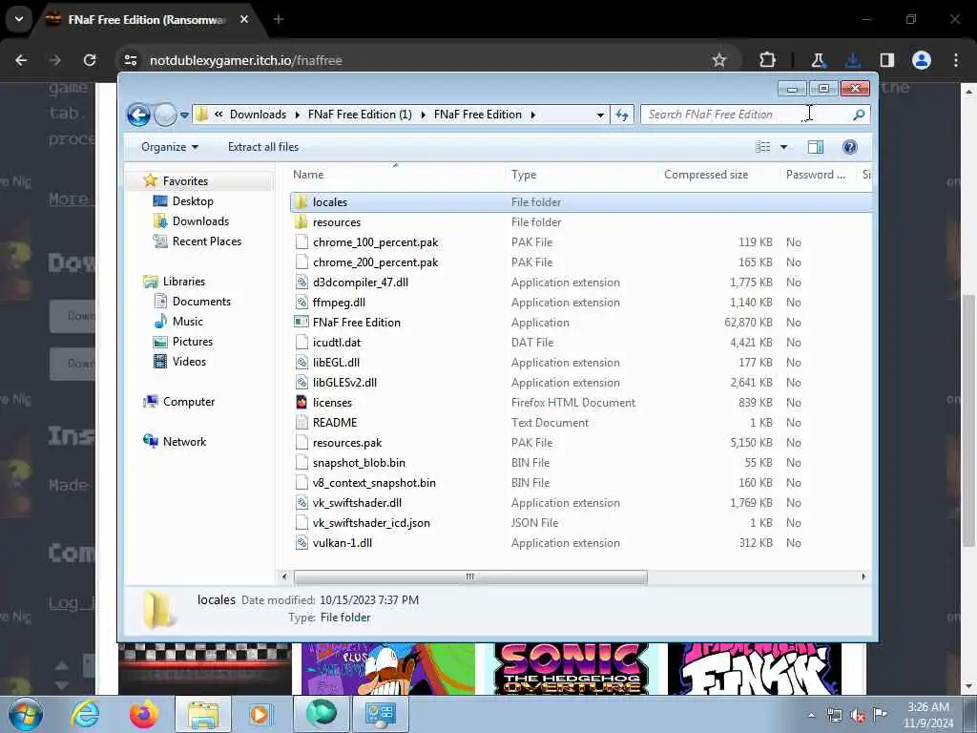Select chrome_200_percent.pak file
Viewport: 977px width, 733px height.
click(375, 262)
